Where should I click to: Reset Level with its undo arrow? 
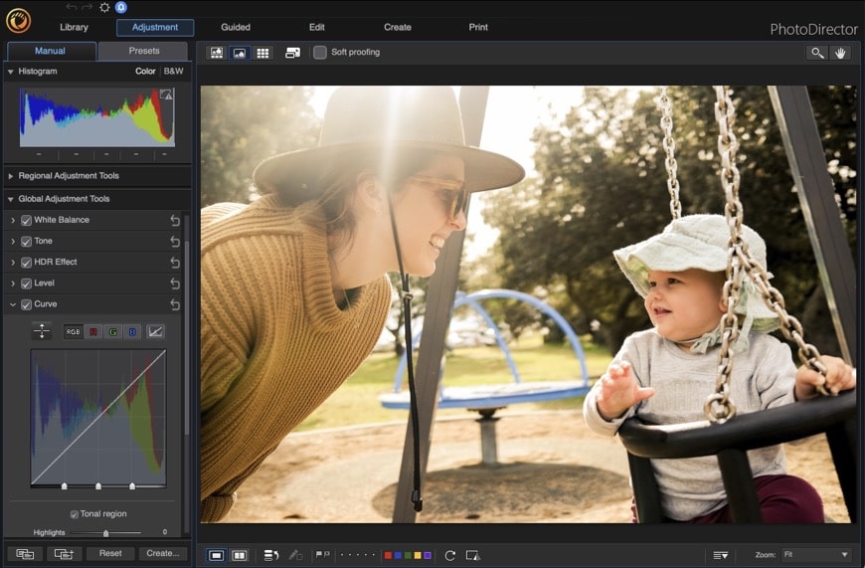click(x=175, y=284)
